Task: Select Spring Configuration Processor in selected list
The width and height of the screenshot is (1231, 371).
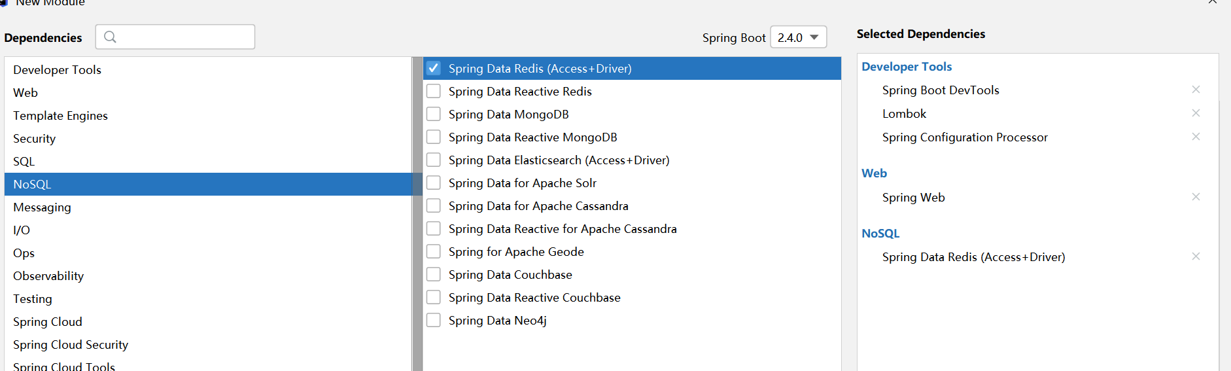Action: pos(965,137)
